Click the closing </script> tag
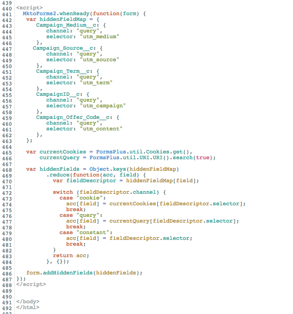Screen dimensions: 293x314 pyautogui.click(x=31, y=284)
